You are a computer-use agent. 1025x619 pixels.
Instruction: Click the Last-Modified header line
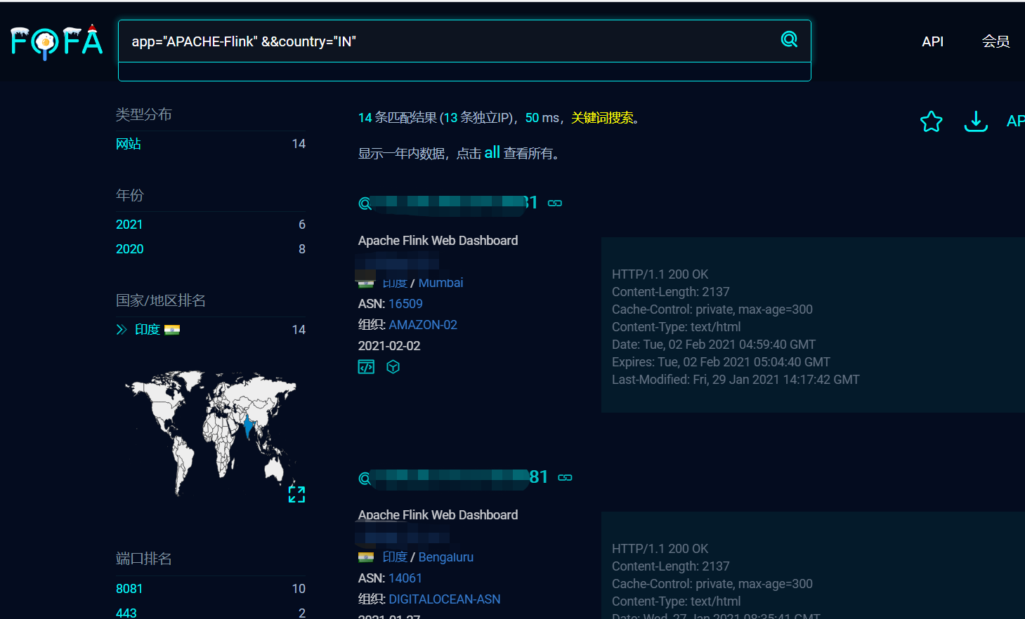coord(736,380)
